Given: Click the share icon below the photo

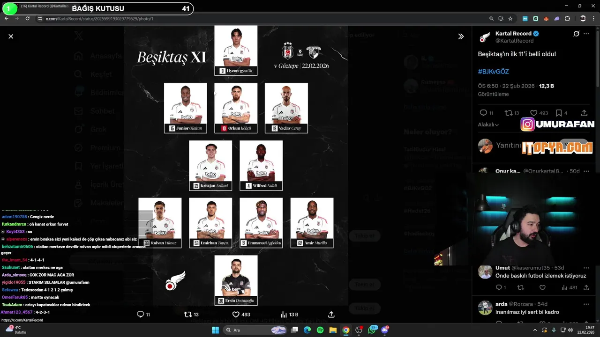Looking at the screenshot, I should tap(331, 315).
